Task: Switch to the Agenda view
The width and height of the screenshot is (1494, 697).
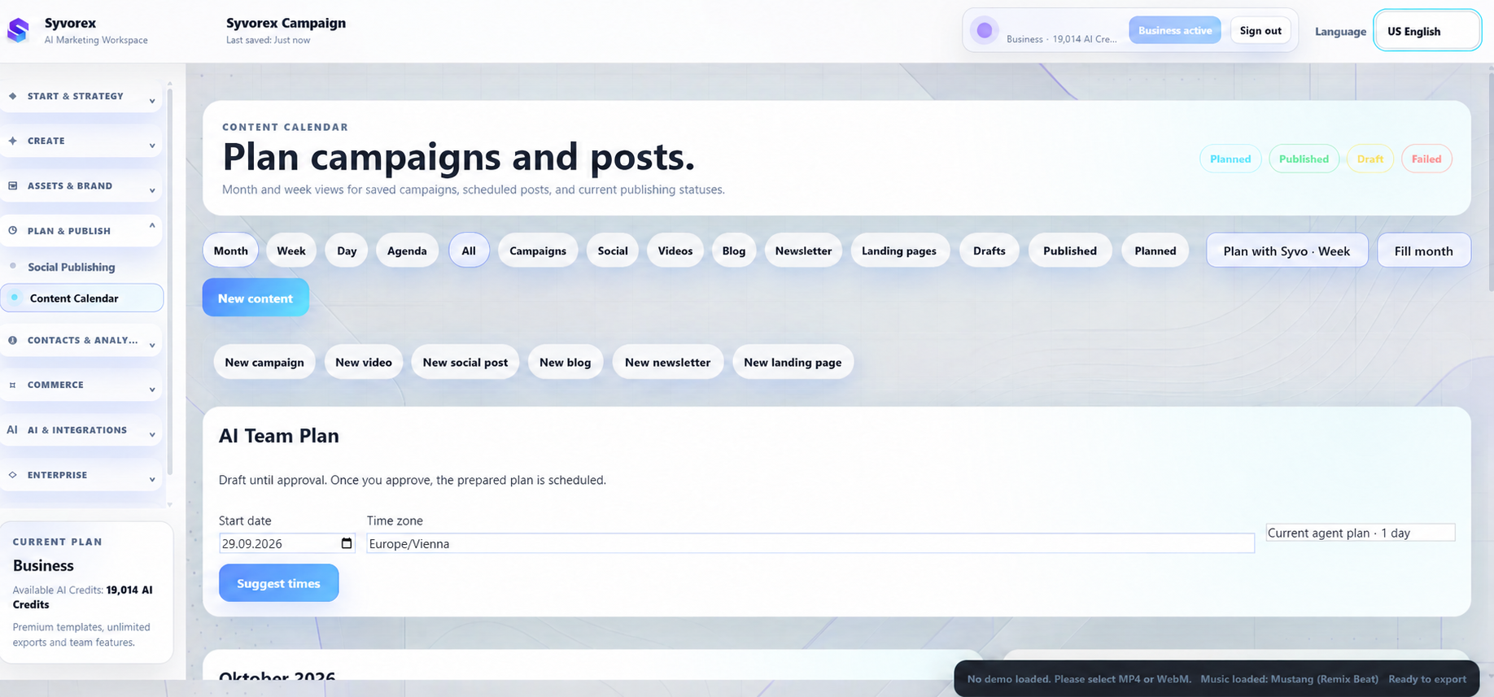Action: tap(407, 250)
